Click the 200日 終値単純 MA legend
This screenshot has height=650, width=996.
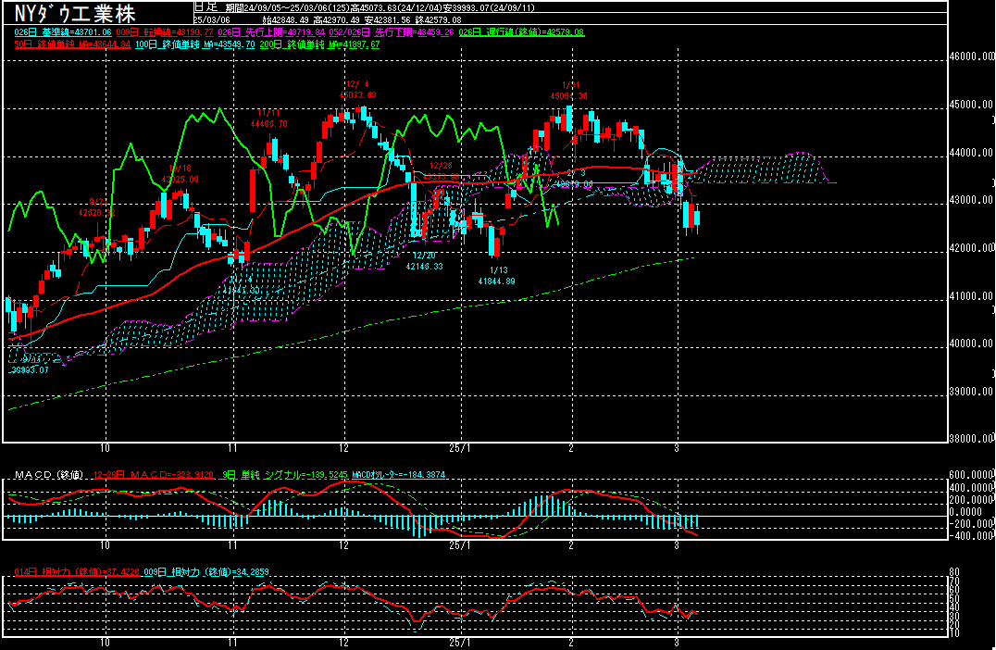coord(319,44)
